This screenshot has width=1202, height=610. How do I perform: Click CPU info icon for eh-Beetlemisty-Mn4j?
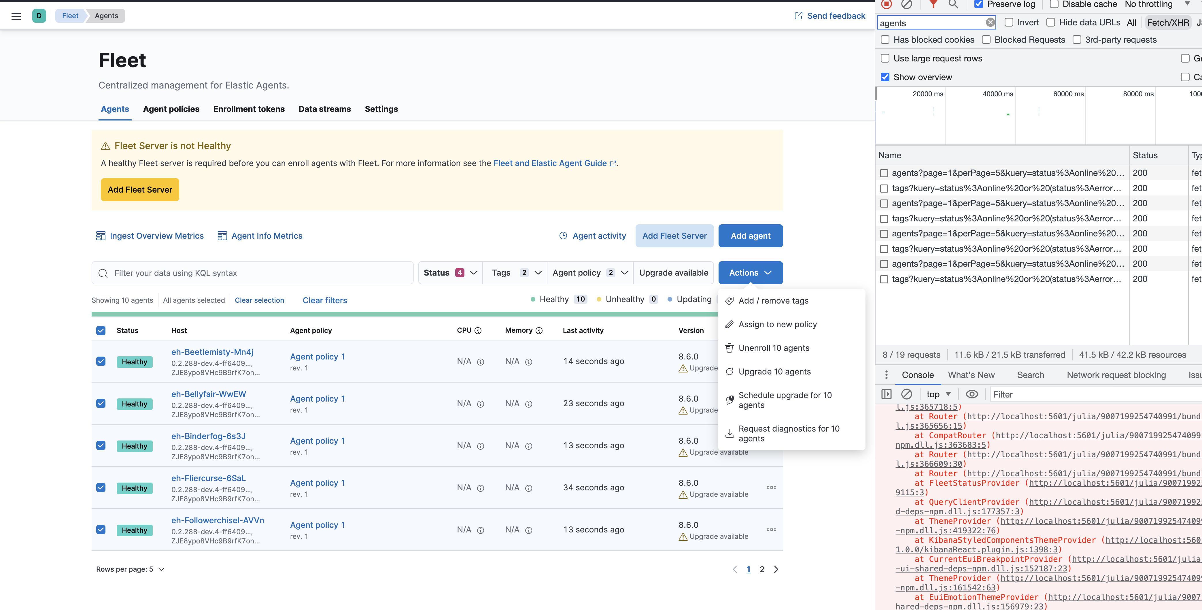point(481,362)
